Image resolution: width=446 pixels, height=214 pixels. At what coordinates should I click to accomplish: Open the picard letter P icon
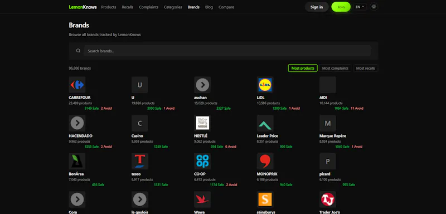[328, 161]
